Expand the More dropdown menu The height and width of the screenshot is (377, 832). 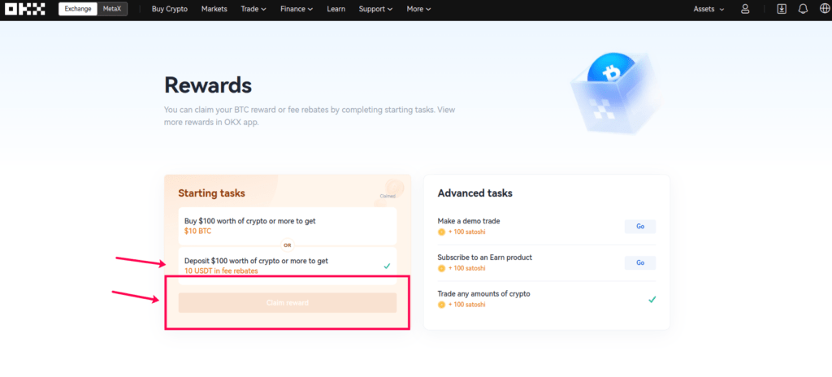[x=418, y=9]
